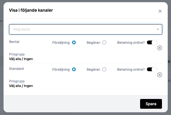This screenshot has height=115, width=171.
Task: Close the Visa i följande kanaler dialog
Action: click(160, 11)
